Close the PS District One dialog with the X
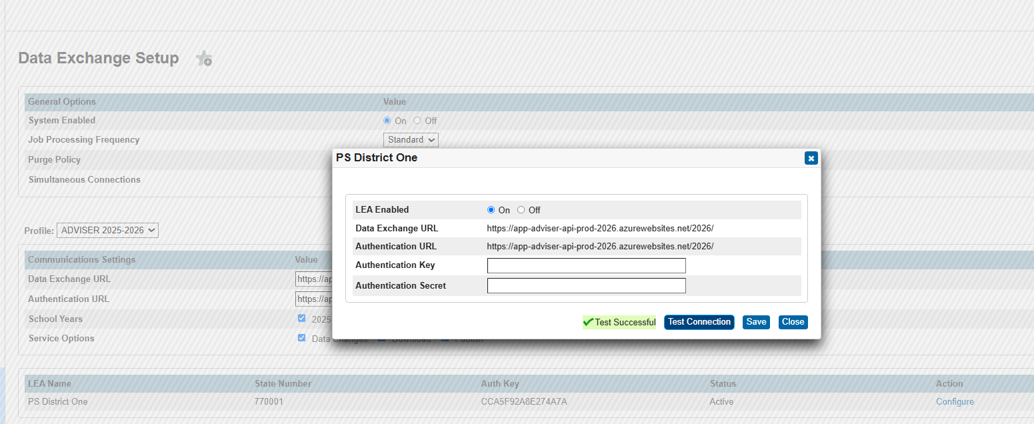The height and width of the screenshot is (424, 1034). 811,158
